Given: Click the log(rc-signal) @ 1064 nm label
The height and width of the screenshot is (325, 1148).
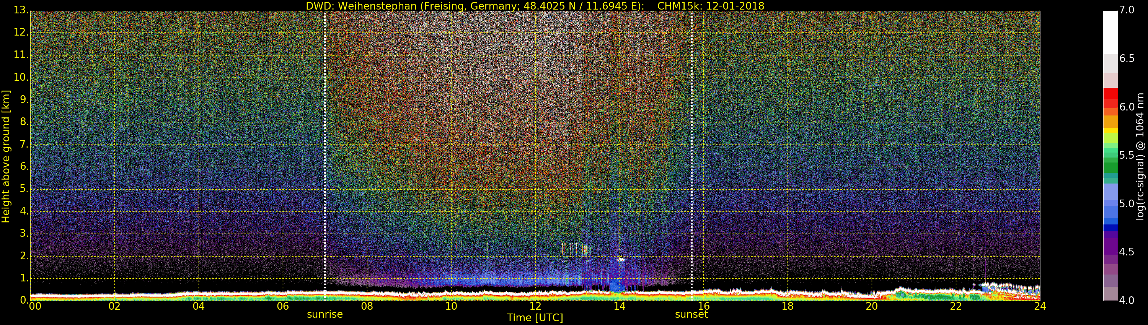Looking at the screenshot, I should click(x=1140, y=156).
